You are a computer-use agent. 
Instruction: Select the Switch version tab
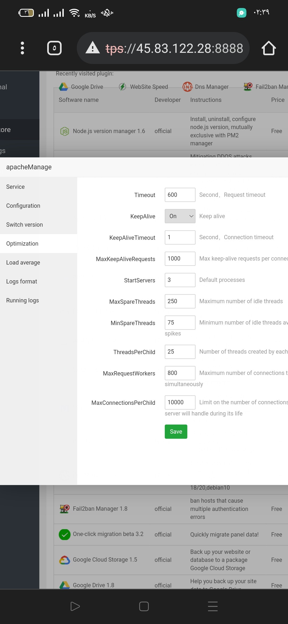coord(25,225)
